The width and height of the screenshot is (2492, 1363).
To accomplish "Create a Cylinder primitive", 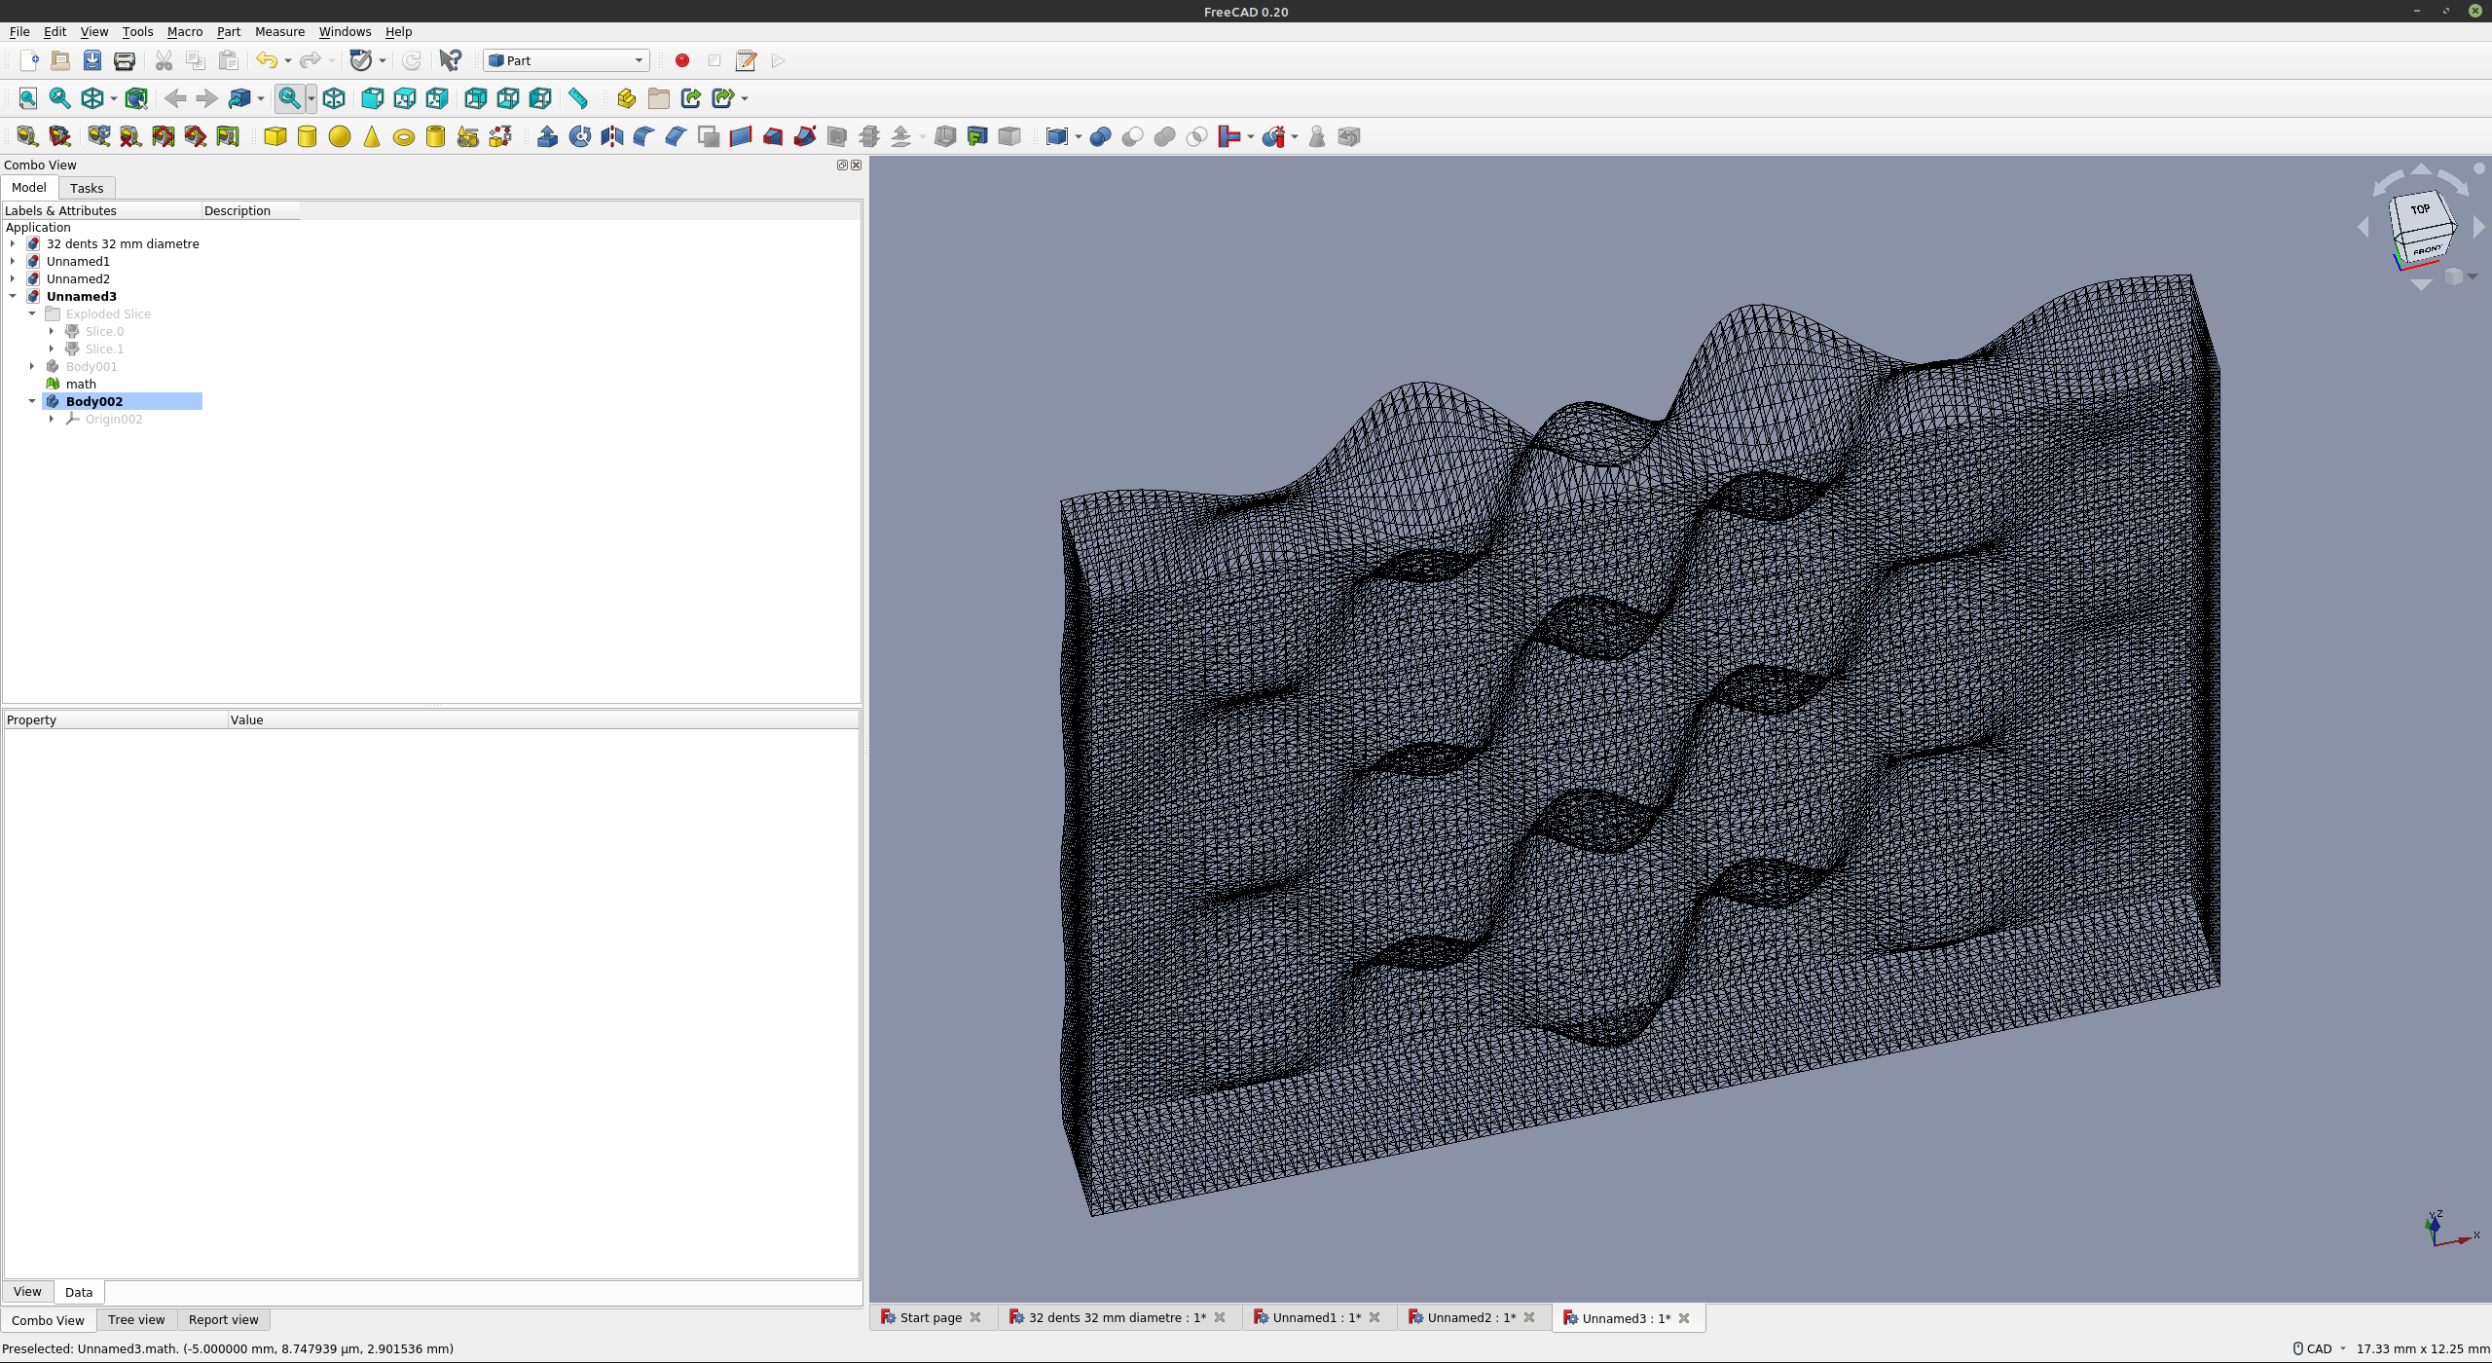I will click(x=308, y=136).
